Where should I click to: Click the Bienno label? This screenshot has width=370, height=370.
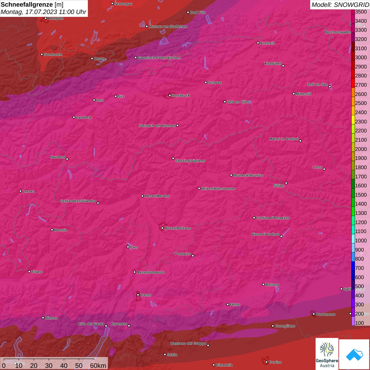[x=51, y=318]
